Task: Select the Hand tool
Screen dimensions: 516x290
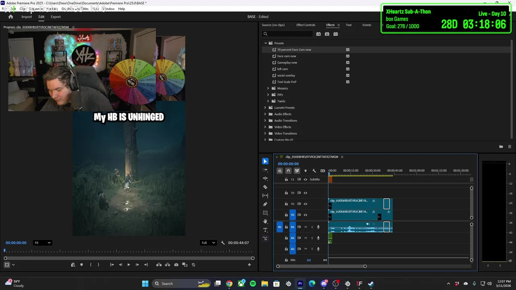Action: pyautogui.click(x=265, y=221)
